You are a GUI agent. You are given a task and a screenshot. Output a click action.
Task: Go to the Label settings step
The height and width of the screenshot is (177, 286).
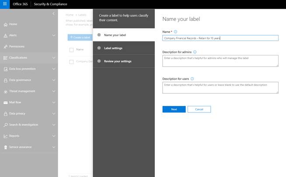click(x=113, y=48)
